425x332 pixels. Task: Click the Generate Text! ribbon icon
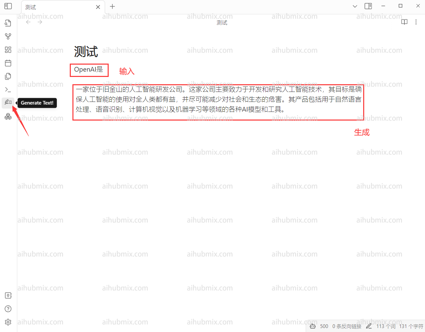click(x=8, y=102)
